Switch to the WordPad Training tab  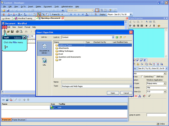(x=24, y=18)
